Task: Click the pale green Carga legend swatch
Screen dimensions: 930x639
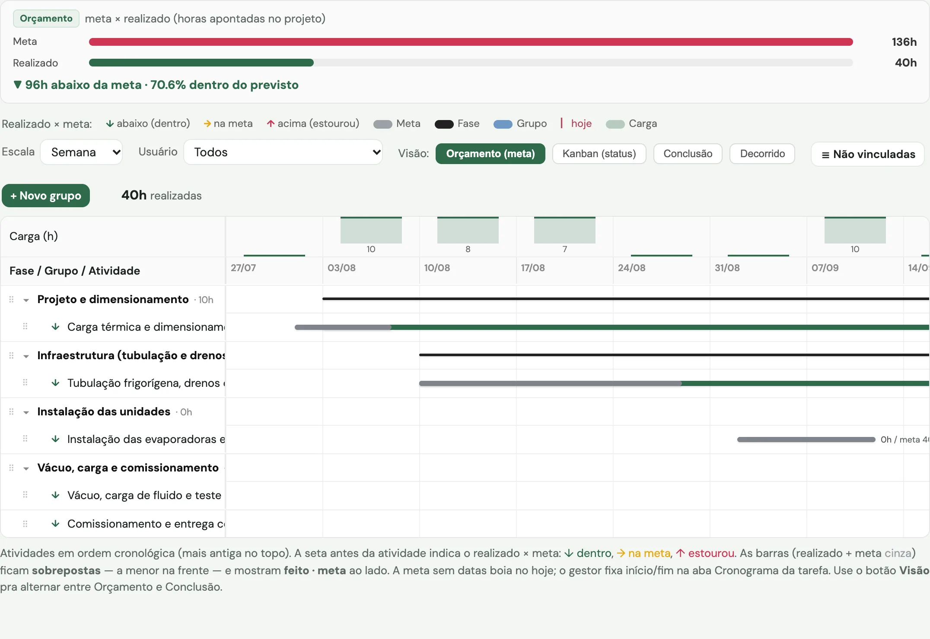Action: tap(615, 124)
